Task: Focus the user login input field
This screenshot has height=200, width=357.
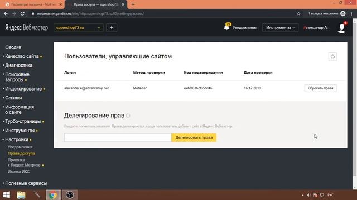Action: [x=118, y=137]
